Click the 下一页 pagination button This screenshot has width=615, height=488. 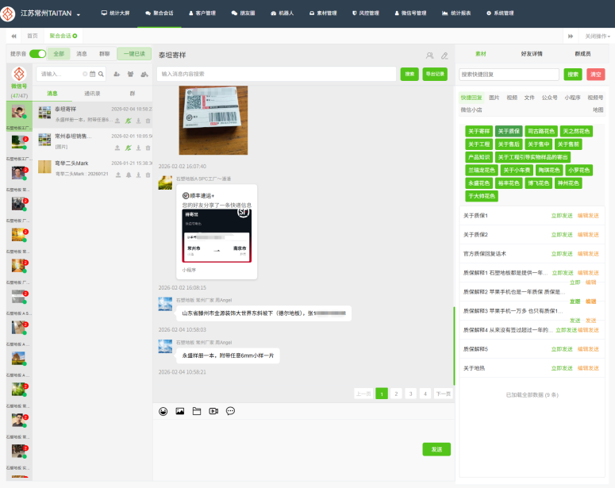(x=444, y=394)
